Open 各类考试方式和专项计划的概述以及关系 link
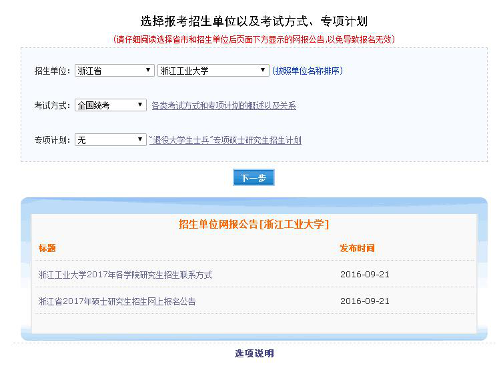The width and height of the screenshot is (499, 368). 223,105
